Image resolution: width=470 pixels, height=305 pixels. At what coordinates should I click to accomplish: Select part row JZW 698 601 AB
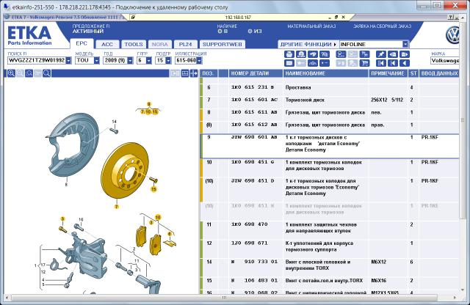pos(330,146)
